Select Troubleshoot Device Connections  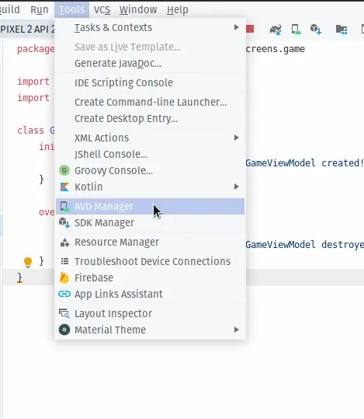click(x=150, y=261)
